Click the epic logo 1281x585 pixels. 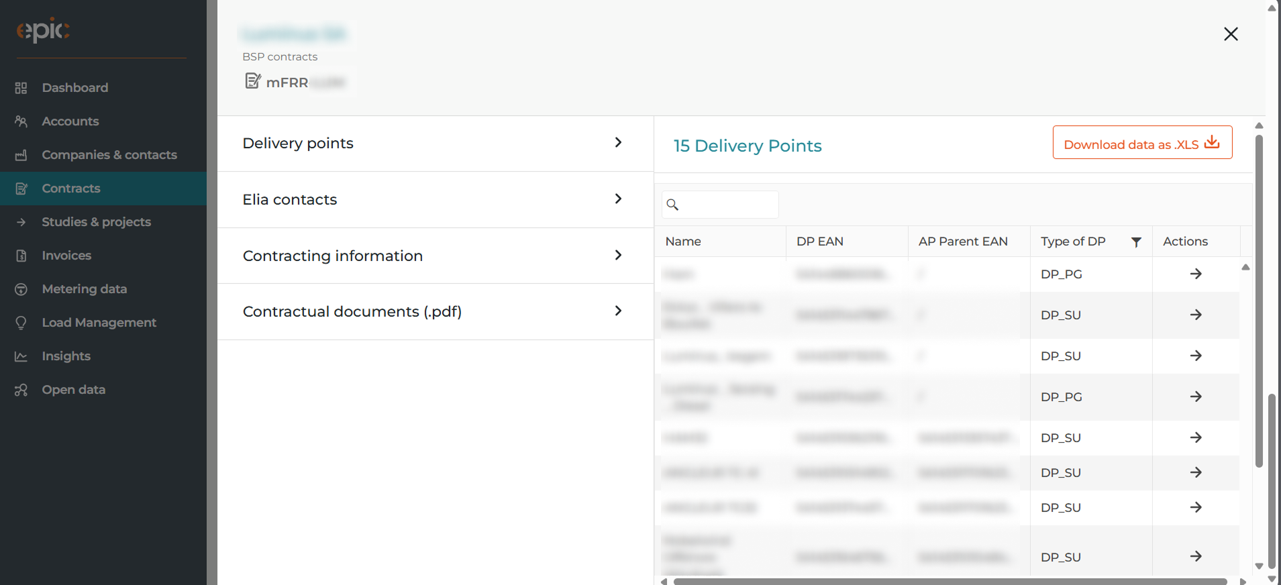point(43,30)
